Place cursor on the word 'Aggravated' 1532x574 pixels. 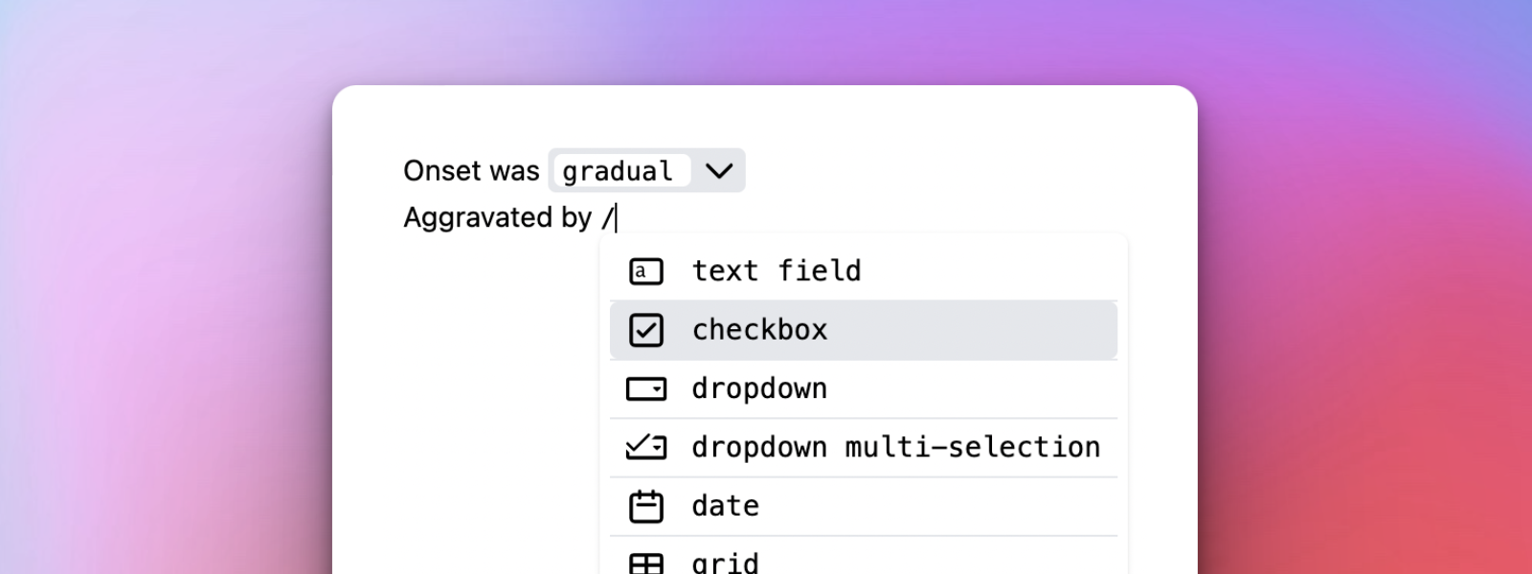pos(478,218)
